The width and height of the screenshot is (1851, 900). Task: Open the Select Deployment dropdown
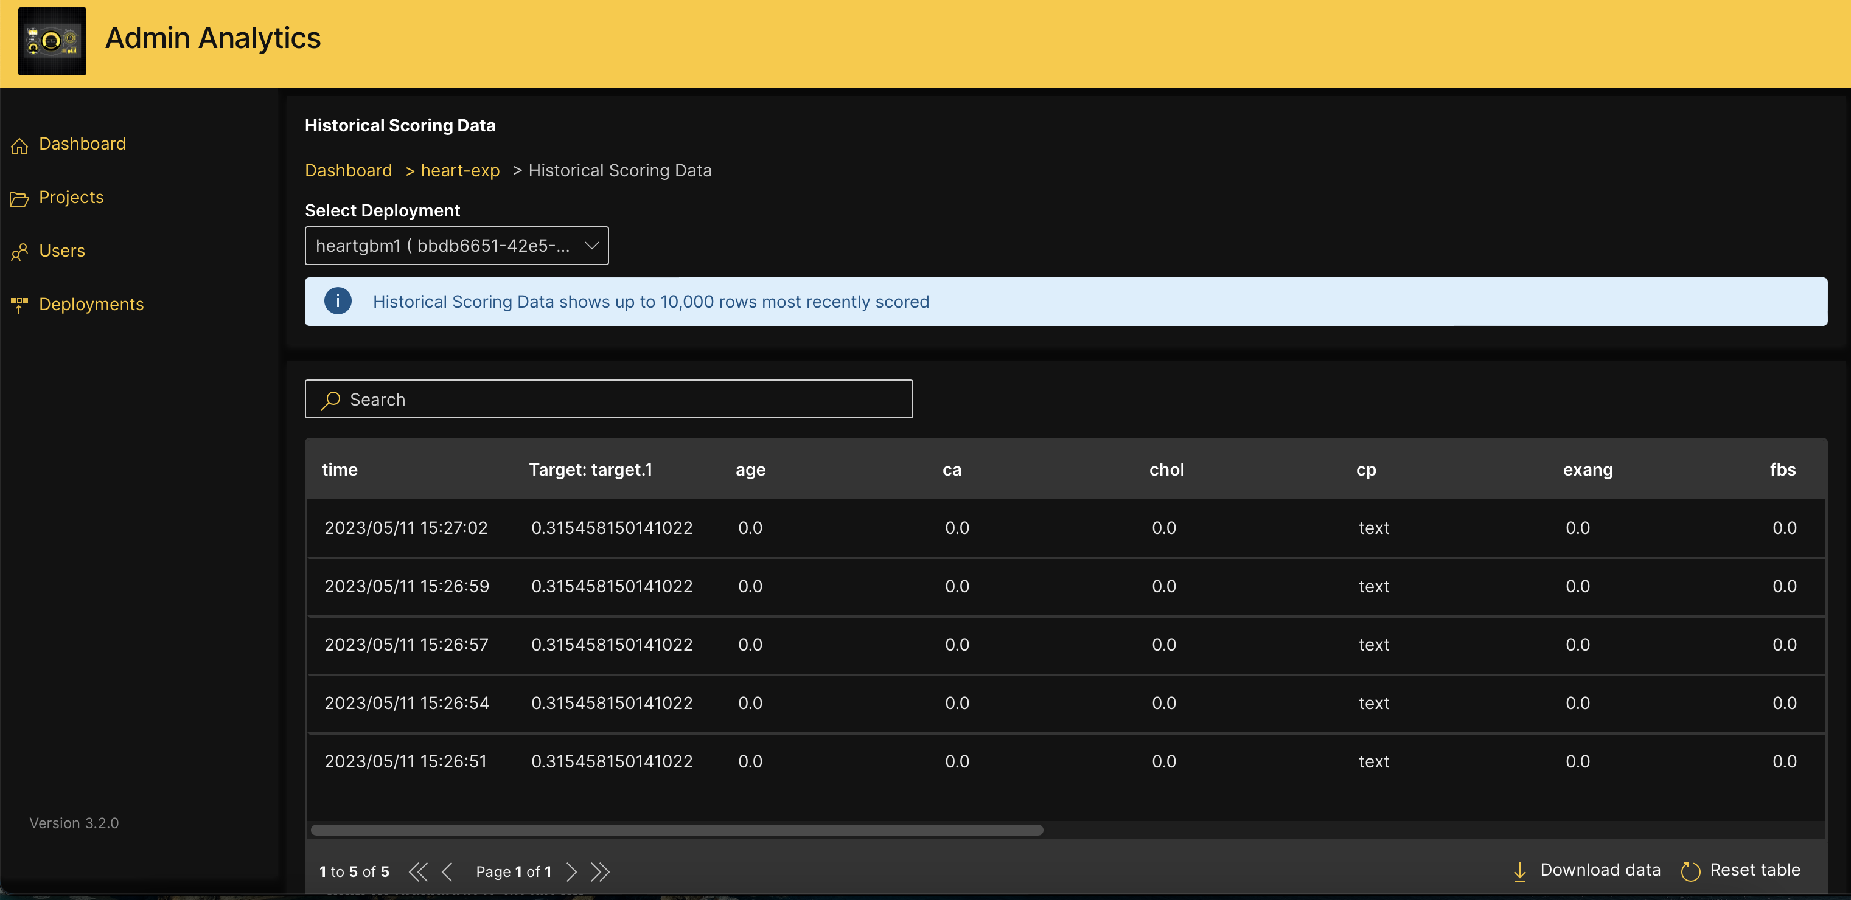point(456,246)
